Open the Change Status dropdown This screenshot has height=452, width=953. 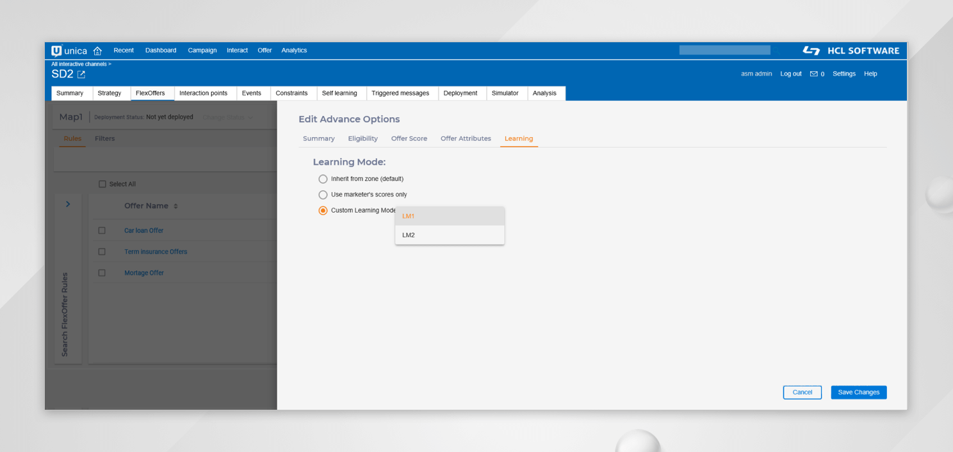(227, 117)
